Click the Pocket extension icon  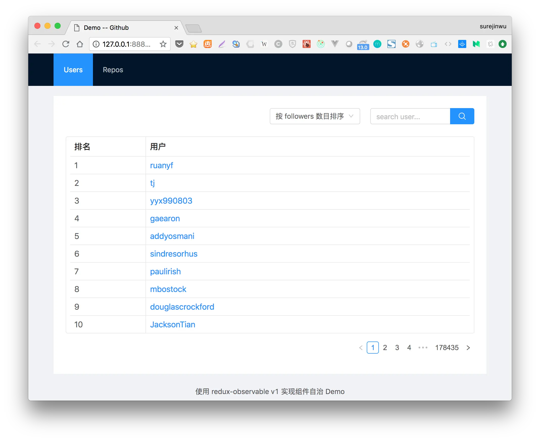pyautogui.click(x=179, y=44)
